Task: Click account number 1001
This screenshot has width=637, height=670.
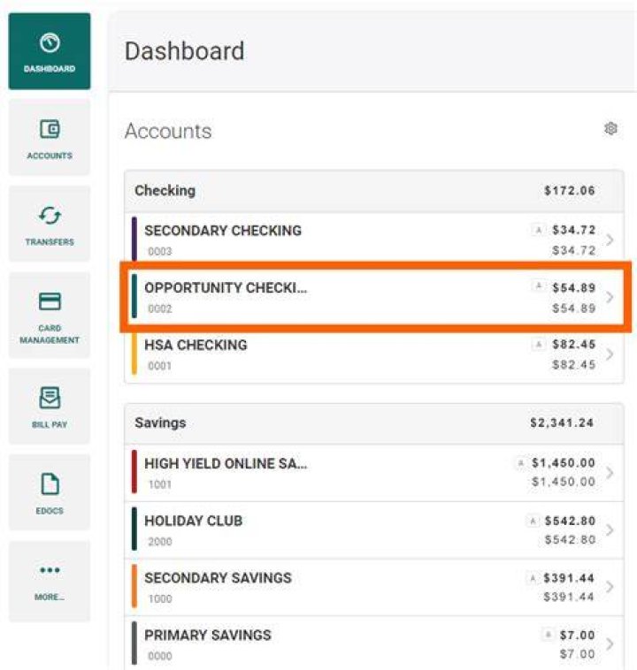Action: click(159, 484)
